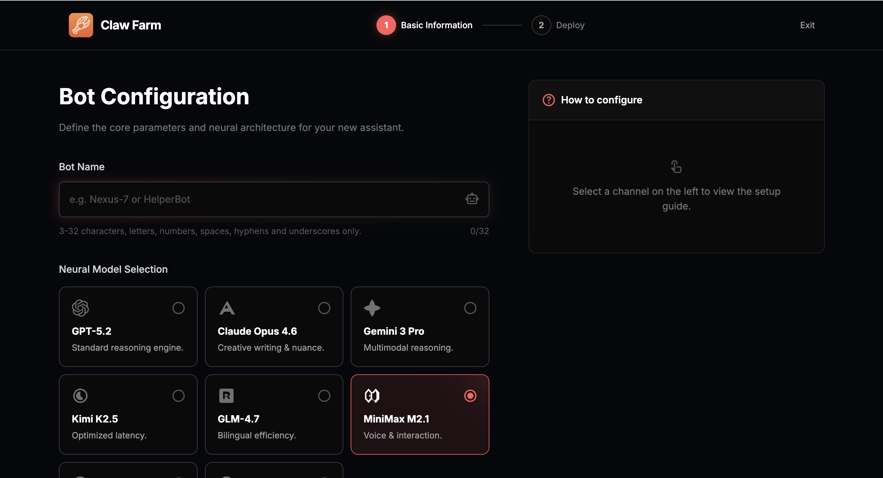Click the Bot Configuration page title
The width and height of the screenshot is (883, 478).
[x=154, y=97]
